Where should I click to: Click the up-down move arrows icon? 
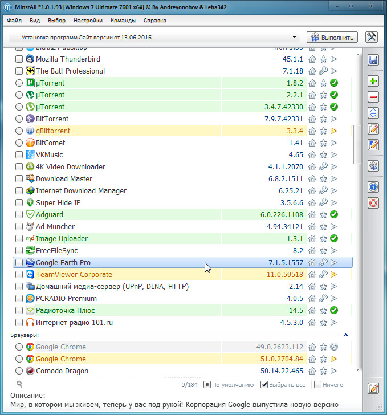[x=373, y=113]
